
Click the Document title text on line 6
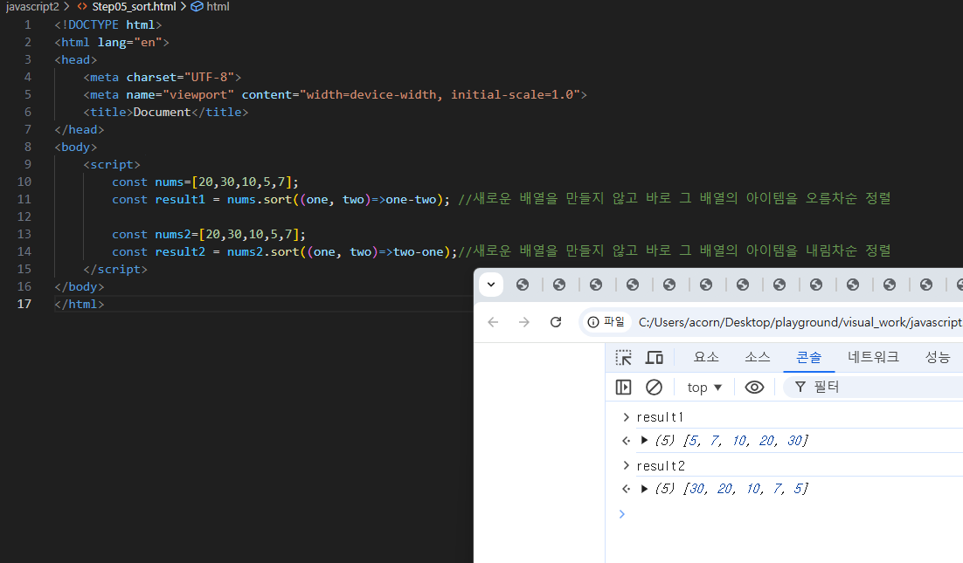(x=163, y=113)
